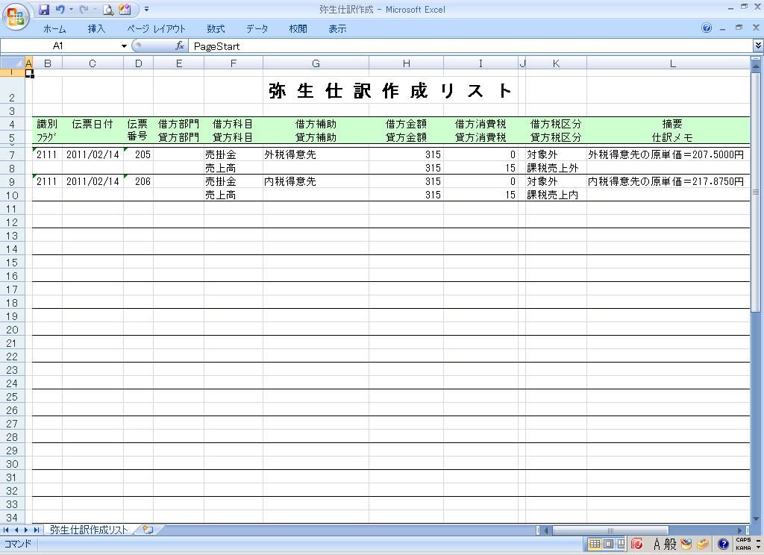764x555 pixels.
Task: Jump to the first sheet tab
Action: (x=6, y=530)
